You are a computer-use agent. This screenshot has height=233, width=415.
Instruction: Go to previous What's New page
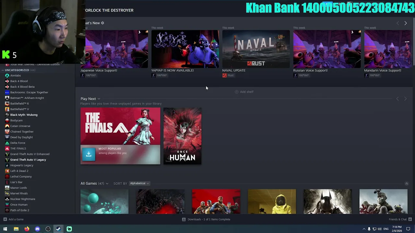397,23
